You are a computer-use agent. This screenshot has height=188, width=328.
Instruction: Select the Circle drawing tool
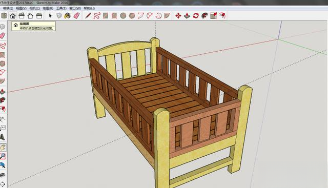click(123, 16)
